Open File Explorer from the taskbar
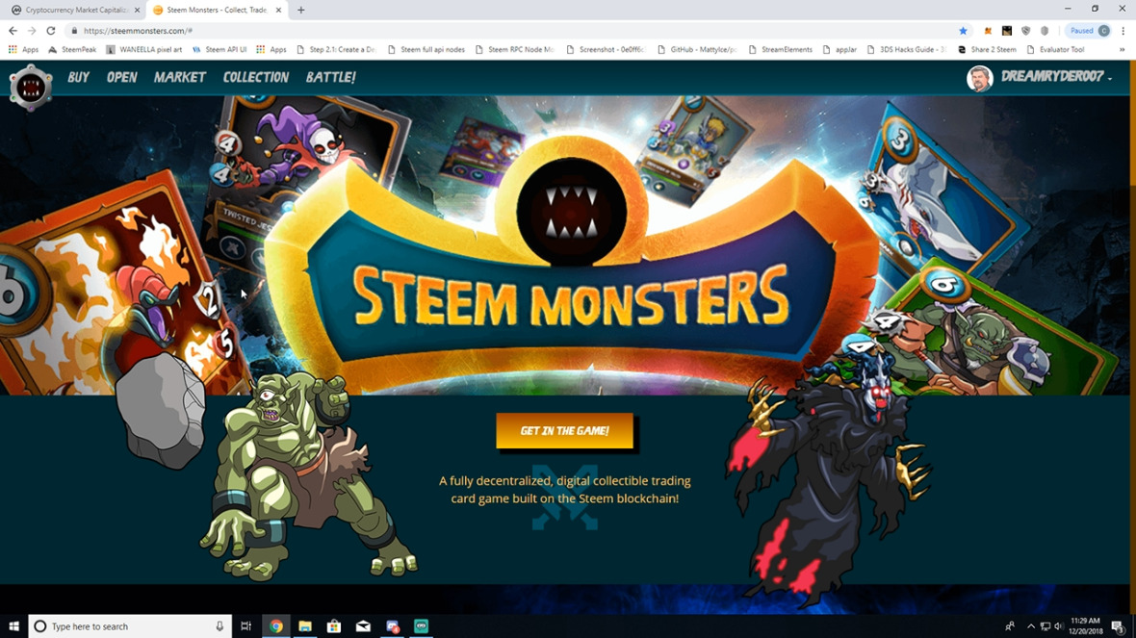Screen dimensions: 1136x638 305,626
